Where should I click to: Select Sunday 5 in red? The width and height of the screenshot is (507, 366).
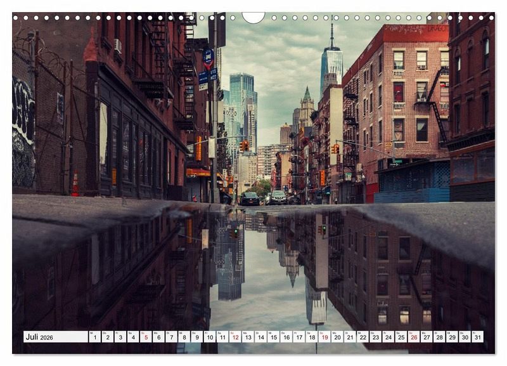pos(145,337)
